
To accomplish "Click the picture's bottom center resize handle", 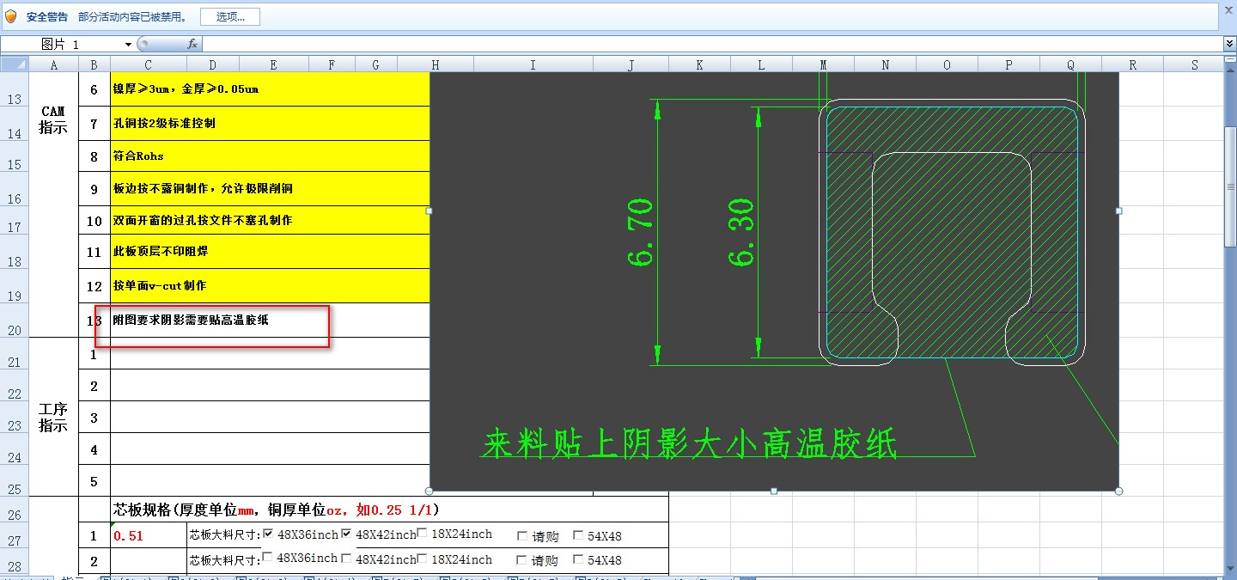I will (x=774, y=491).
